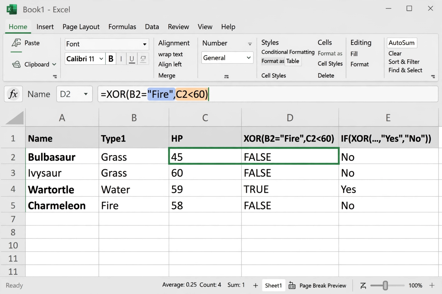Select column A header
The height and width of the screenshot is (294, 442).
(x=62, y=118)
